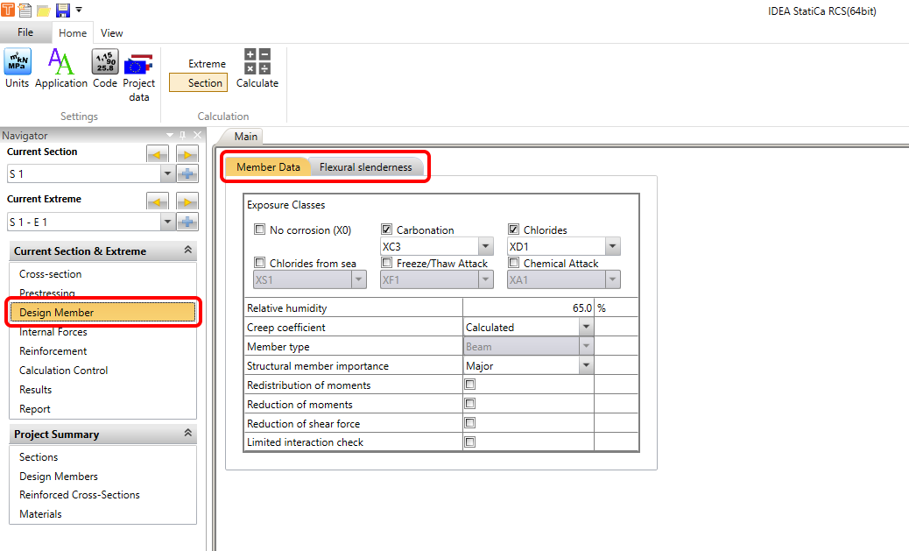Select the Section calculation button

click(x=205, y=83)
